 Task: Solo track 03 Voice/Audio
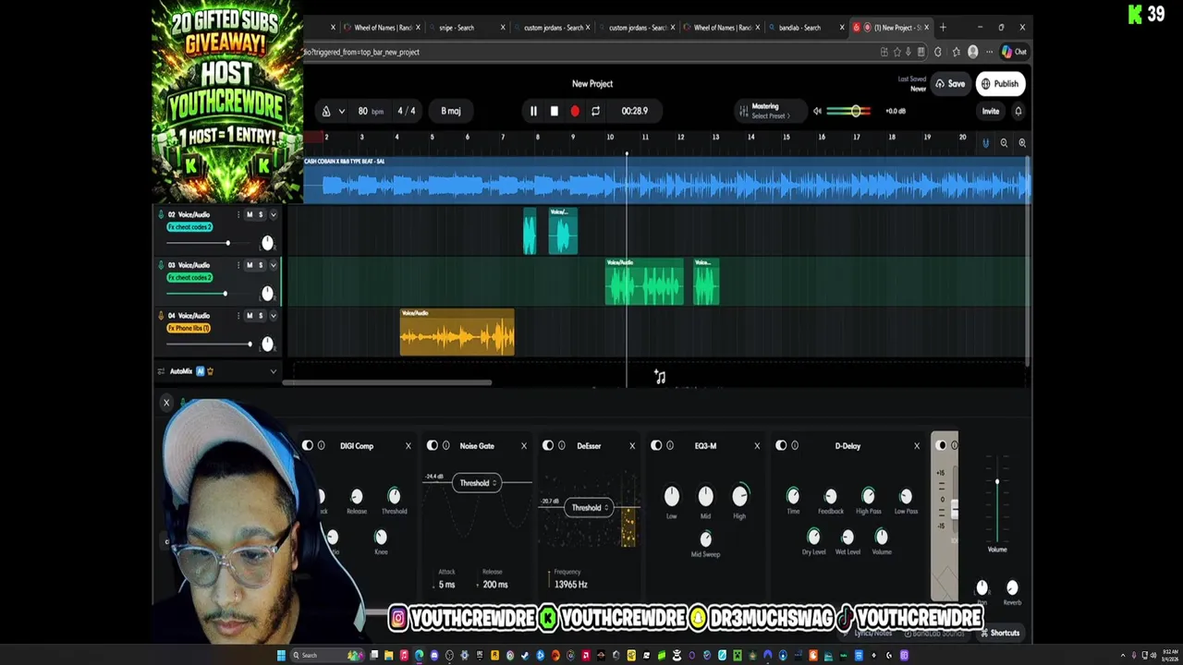click(x=261, y=265)
